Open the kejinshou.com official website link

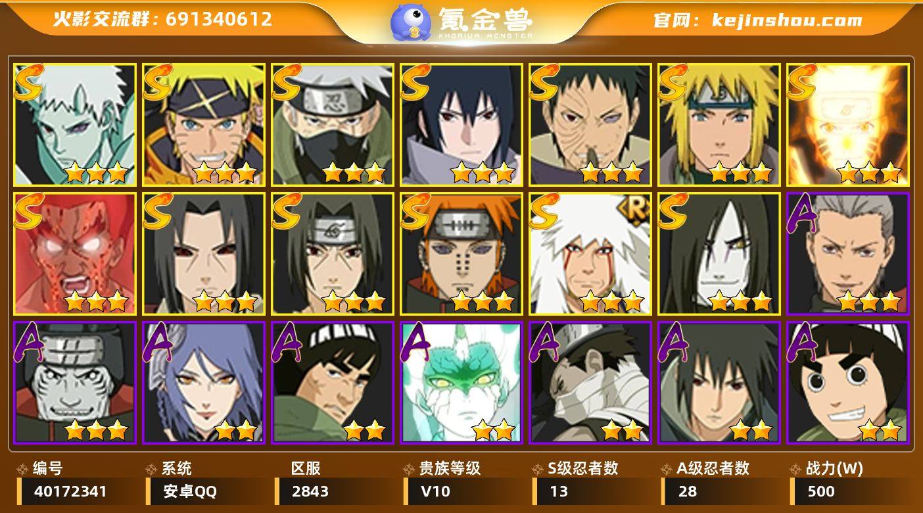(x=787, y=20)
